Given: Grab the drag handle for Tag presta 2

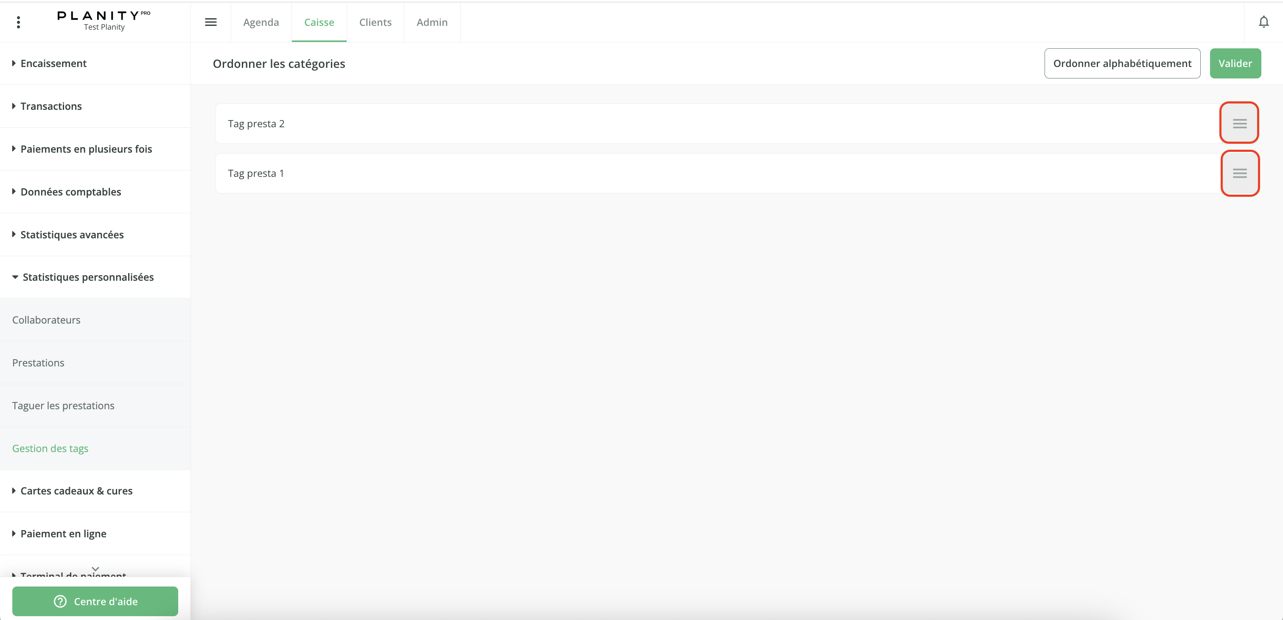Looking at the screenshot, I should (x=1239, y=123).
